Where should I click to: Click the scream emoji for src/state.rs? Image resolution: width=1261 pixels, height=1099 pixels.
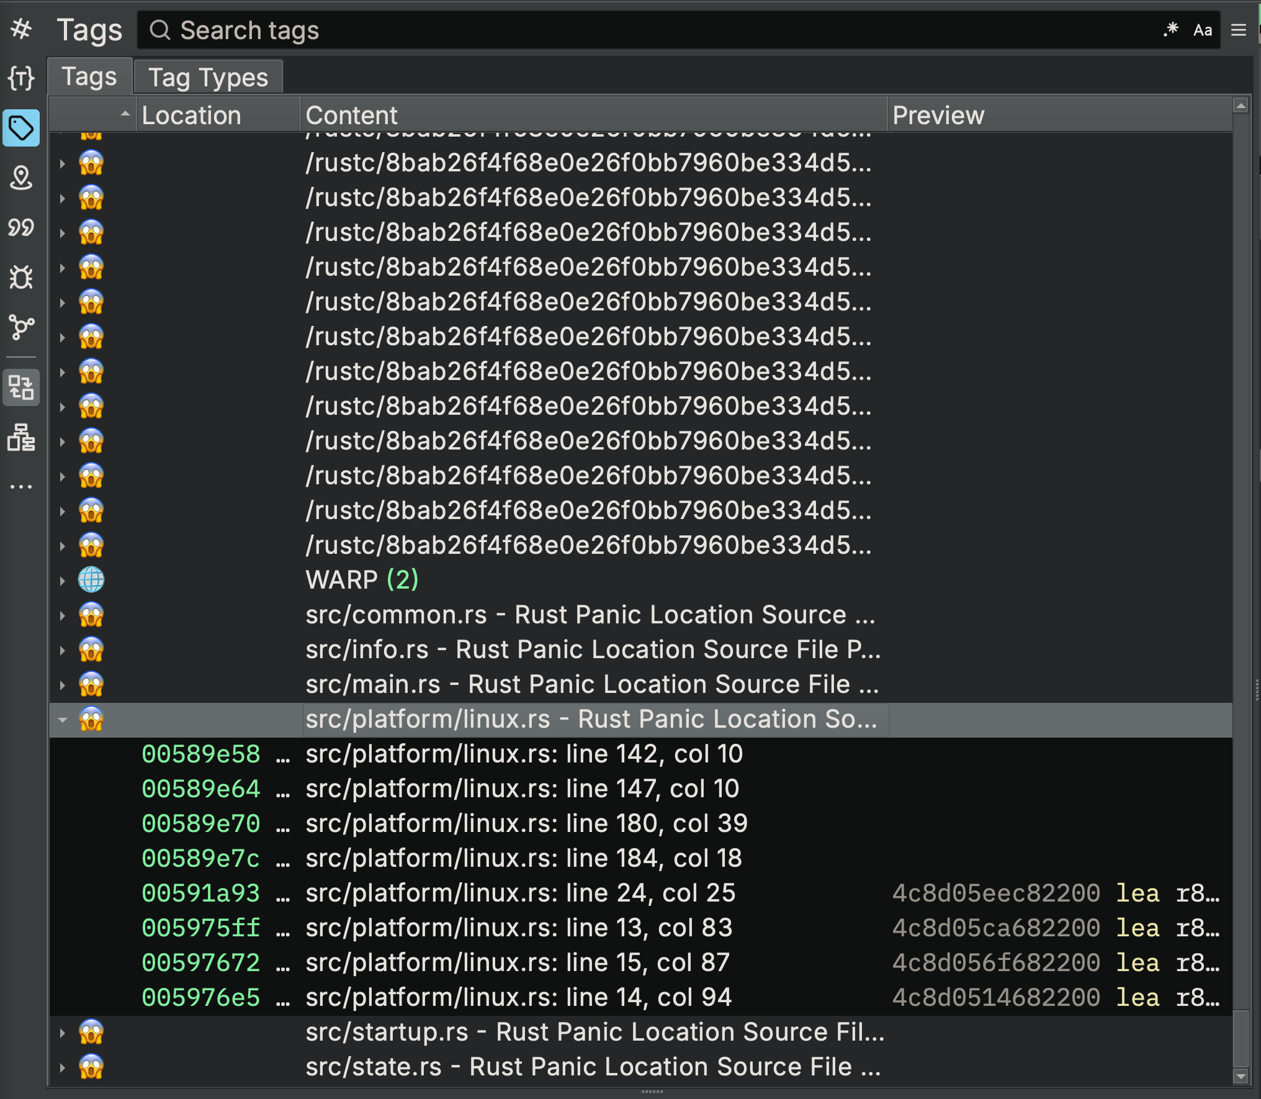[x=91, y=1067]
